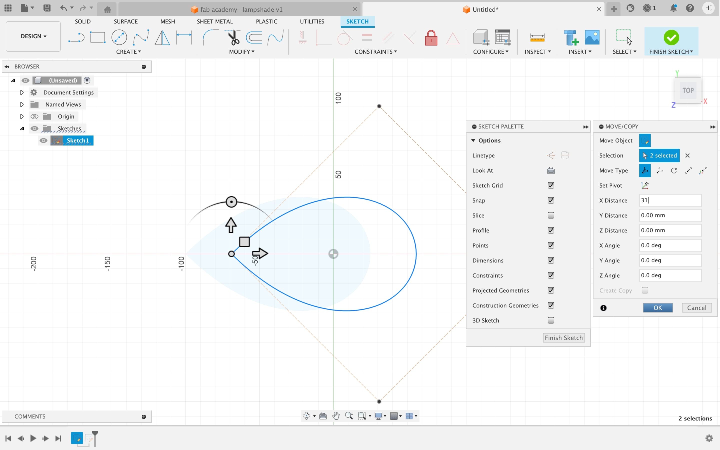Click the Circular Pattern move type icon
The image size is (720, 450).
coord(674,170)
